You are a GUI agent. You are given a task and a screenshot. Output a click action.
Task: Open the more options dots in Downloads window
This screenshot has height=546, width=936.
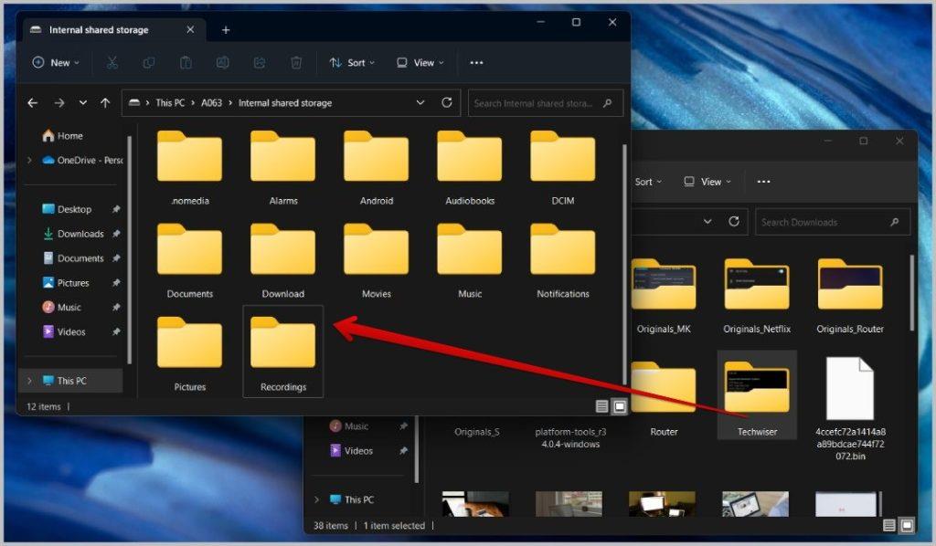(763, 182)
